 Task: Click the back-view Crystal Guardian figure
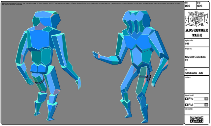tap(48, 65)
